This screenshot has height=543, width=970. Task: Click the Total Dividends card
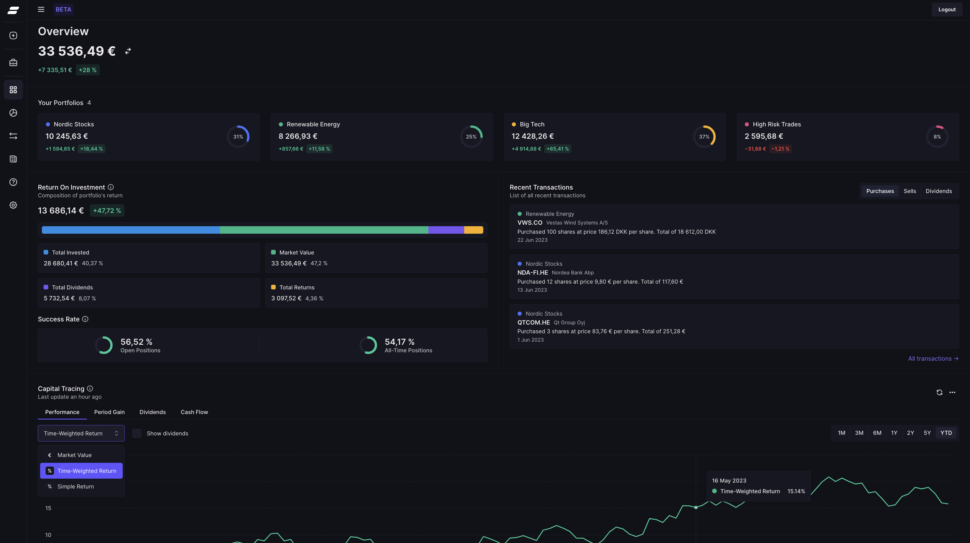pos(149,293)
